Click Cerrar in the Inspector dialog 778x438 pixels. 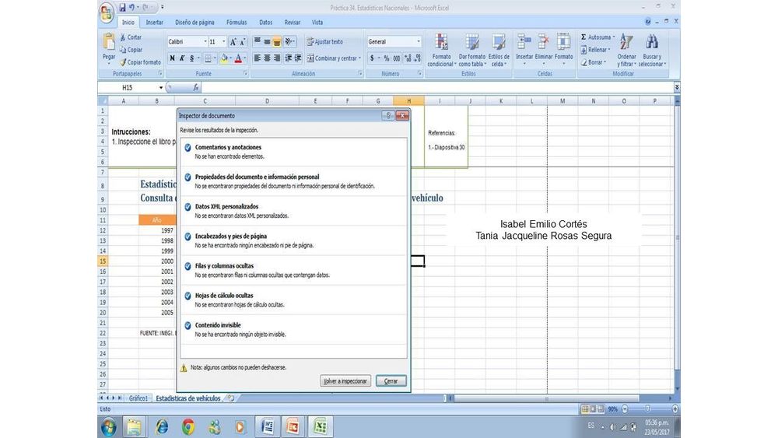pyautogui.click(x=391, y=381)
